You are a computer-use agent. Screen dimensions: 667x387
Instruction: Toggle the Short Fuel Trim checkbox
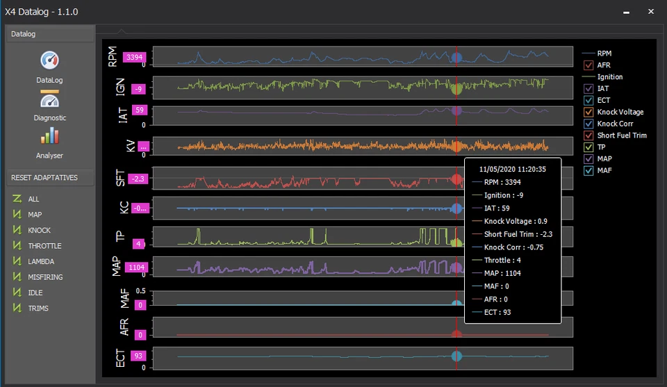point(588,135)
